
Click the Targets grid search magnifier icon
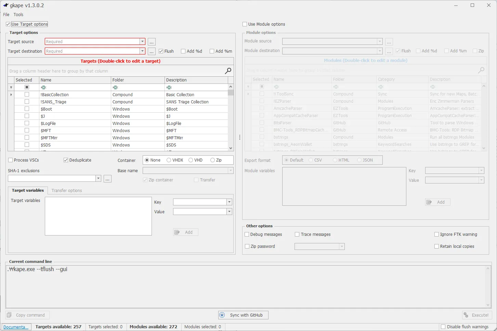coord(228,71)
